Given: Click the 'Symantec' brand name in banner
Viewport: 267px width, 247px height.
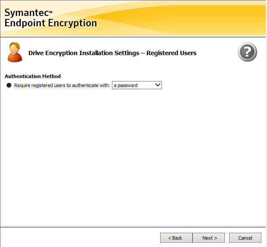Looking at the screenshot, I should (26, 13).
